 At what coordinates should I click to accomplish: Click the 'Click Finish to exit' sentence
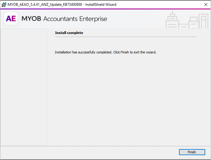135,52
